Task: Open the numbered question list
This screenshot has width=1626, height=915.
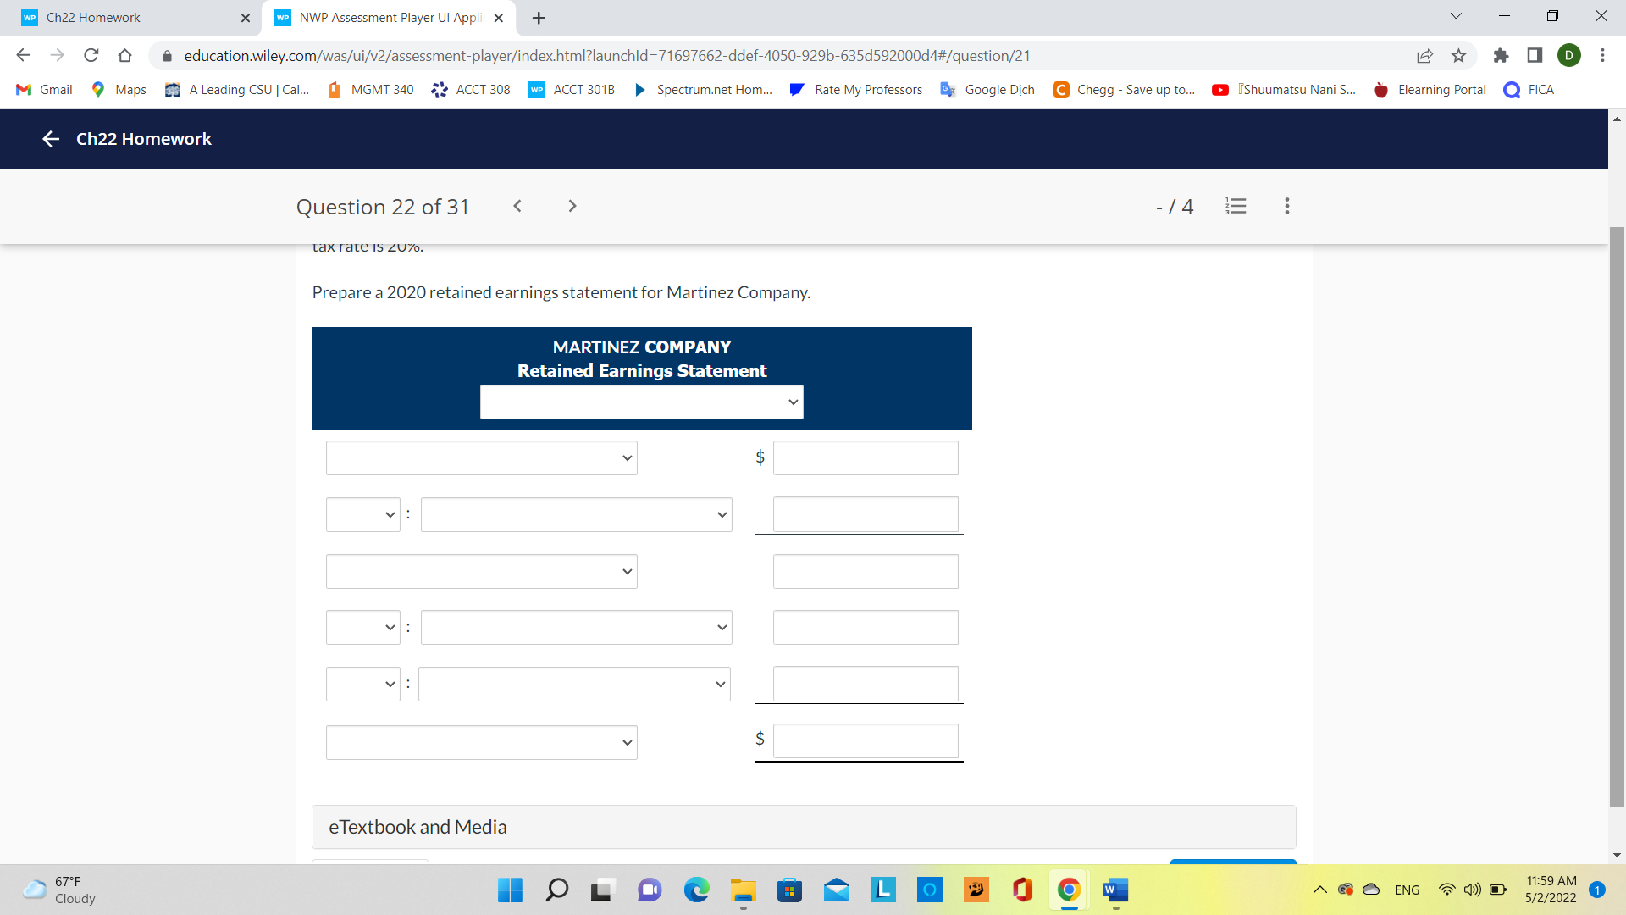Action: [1236, 206]
